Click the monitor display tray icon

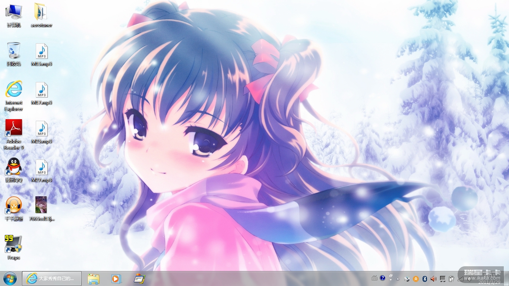click(442, 279)
